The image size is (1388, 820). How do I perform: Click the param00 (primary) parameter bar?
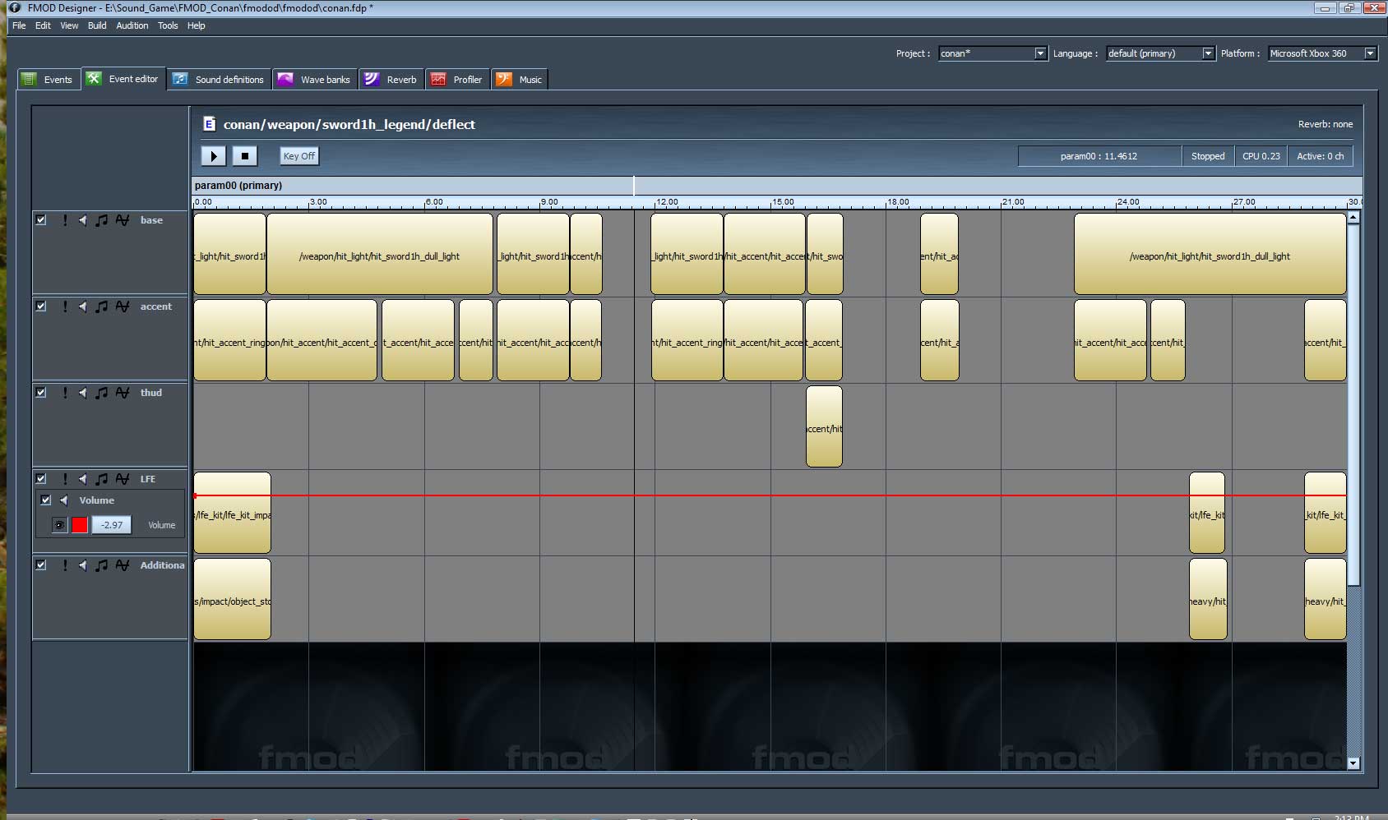[x=776, y=186]
